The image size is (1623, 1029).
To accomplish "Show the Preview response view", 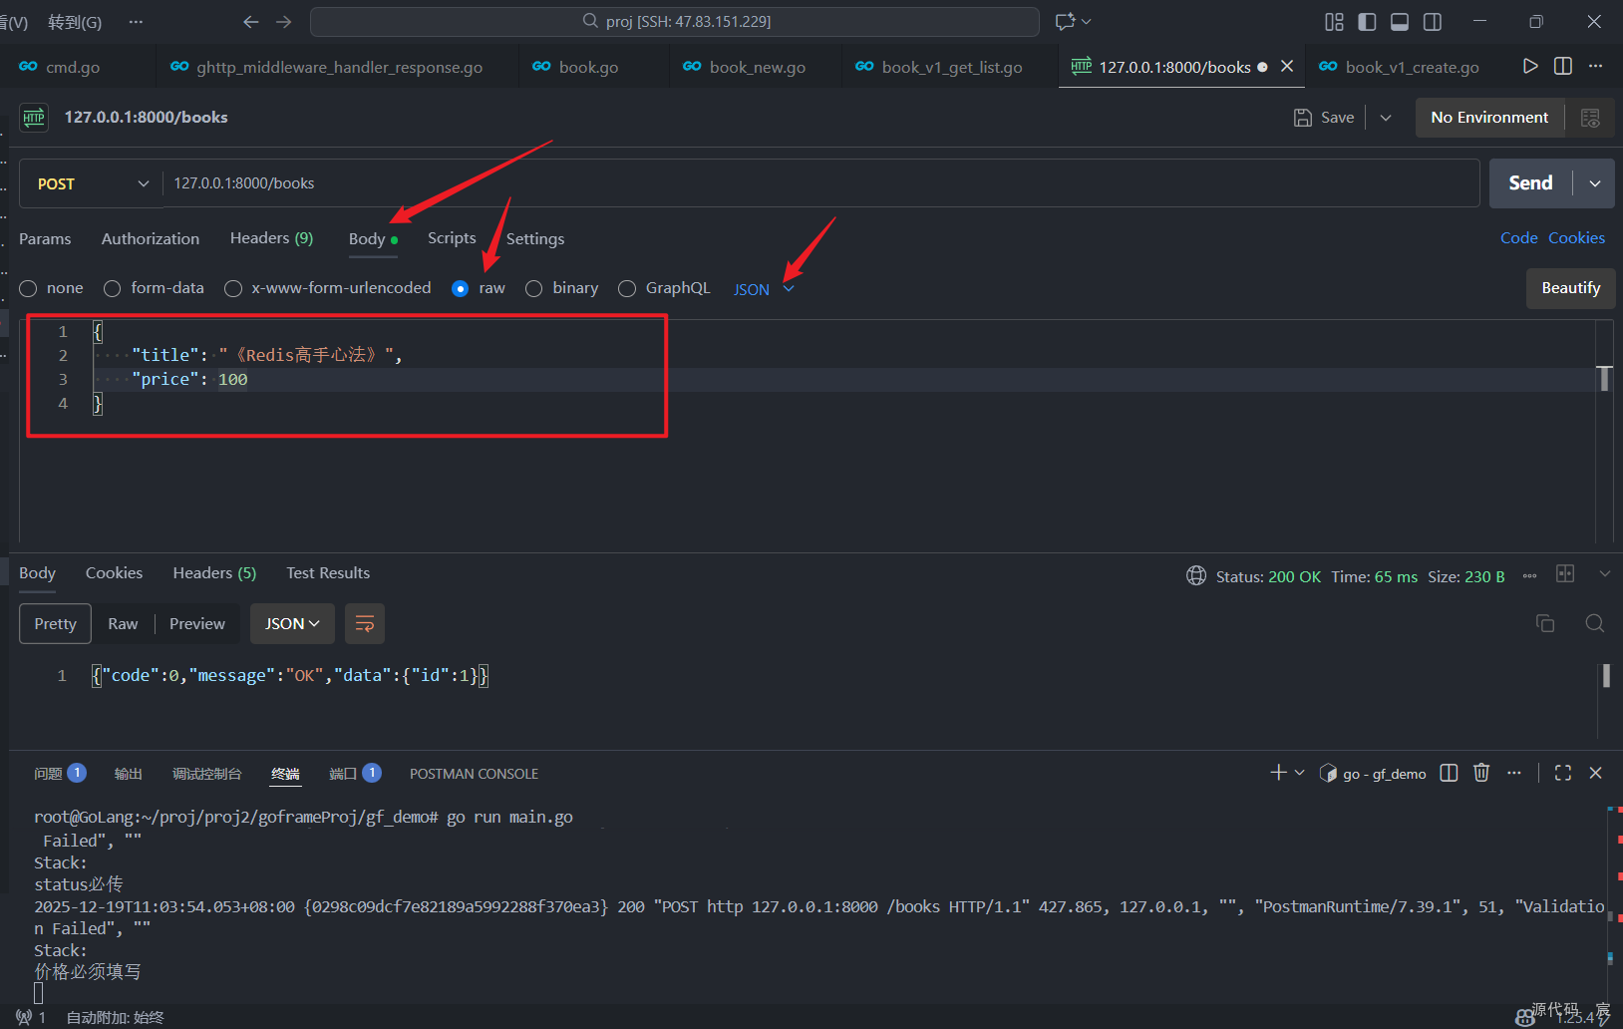I will click(x=197, y=623).
